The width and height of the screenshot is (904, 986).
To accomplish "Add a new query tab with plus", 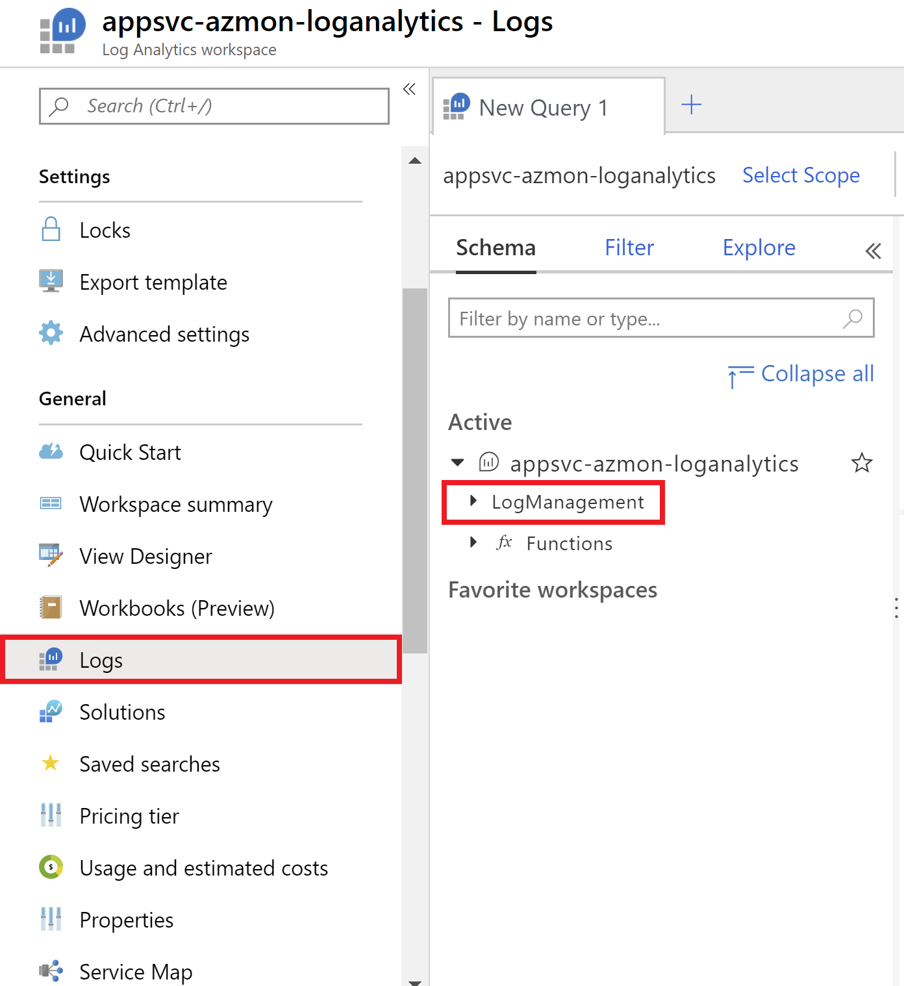I will point(691,105).
